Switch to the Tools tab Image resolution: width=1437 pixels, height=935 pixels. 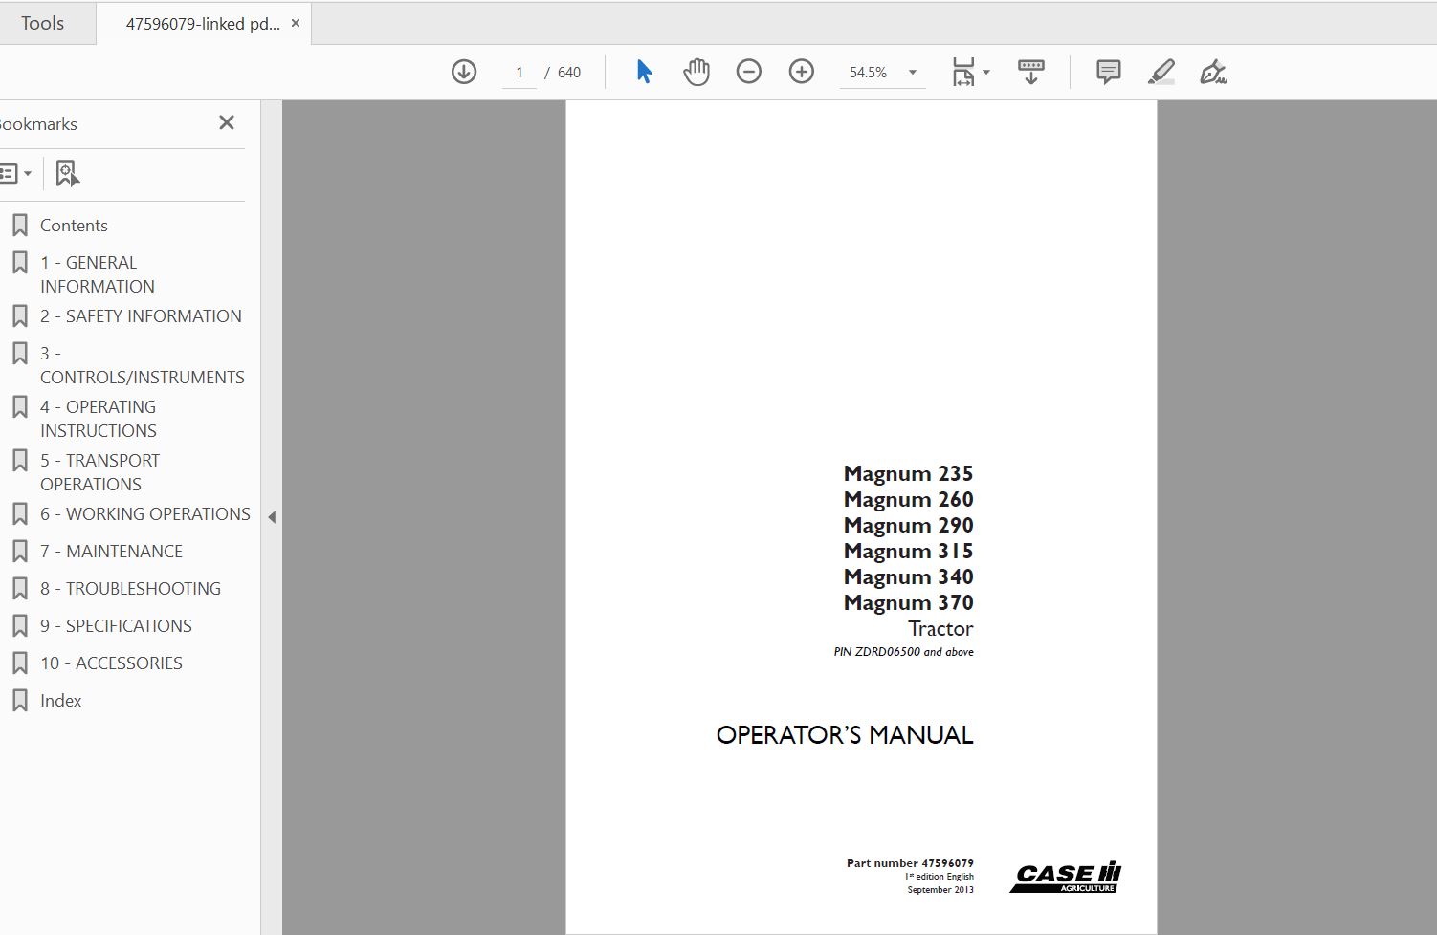pos(43,23)
